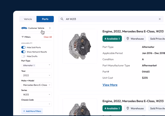Open the Chassis Code dropdown

[x=37, y=104]
